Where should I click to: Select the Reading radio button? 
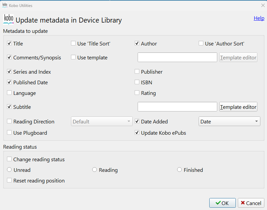95,170
